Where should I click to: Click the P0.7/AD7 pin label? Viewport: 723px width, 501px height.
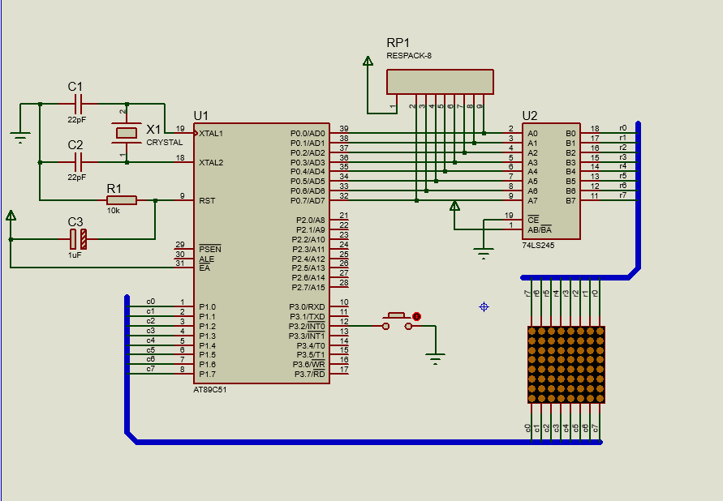308,201
